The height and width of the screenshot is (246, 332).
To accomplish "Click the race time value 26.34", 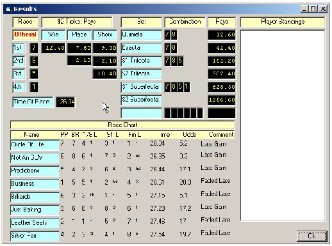I will pyautogui.click(x=65, y=102).
